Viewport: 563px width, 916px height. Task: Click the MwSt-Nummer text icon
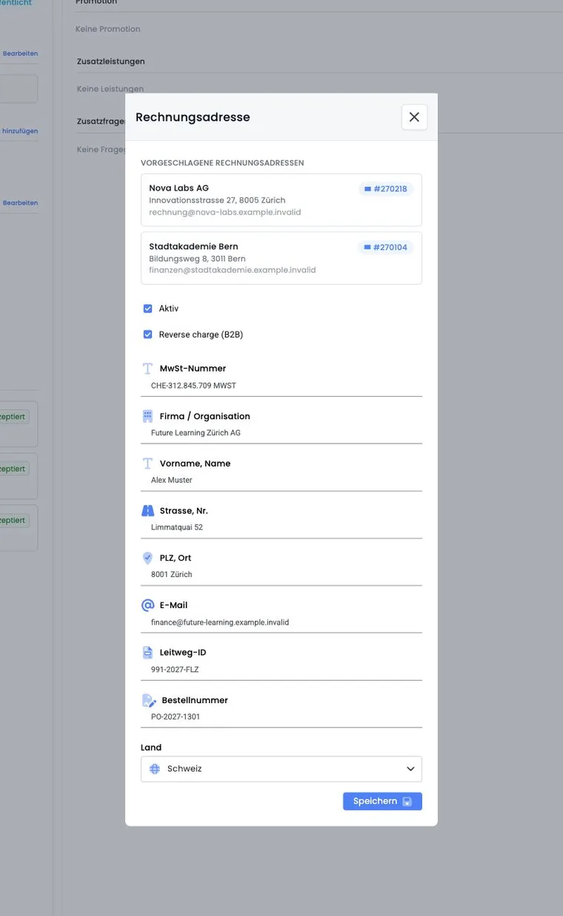tap(147, 369)
